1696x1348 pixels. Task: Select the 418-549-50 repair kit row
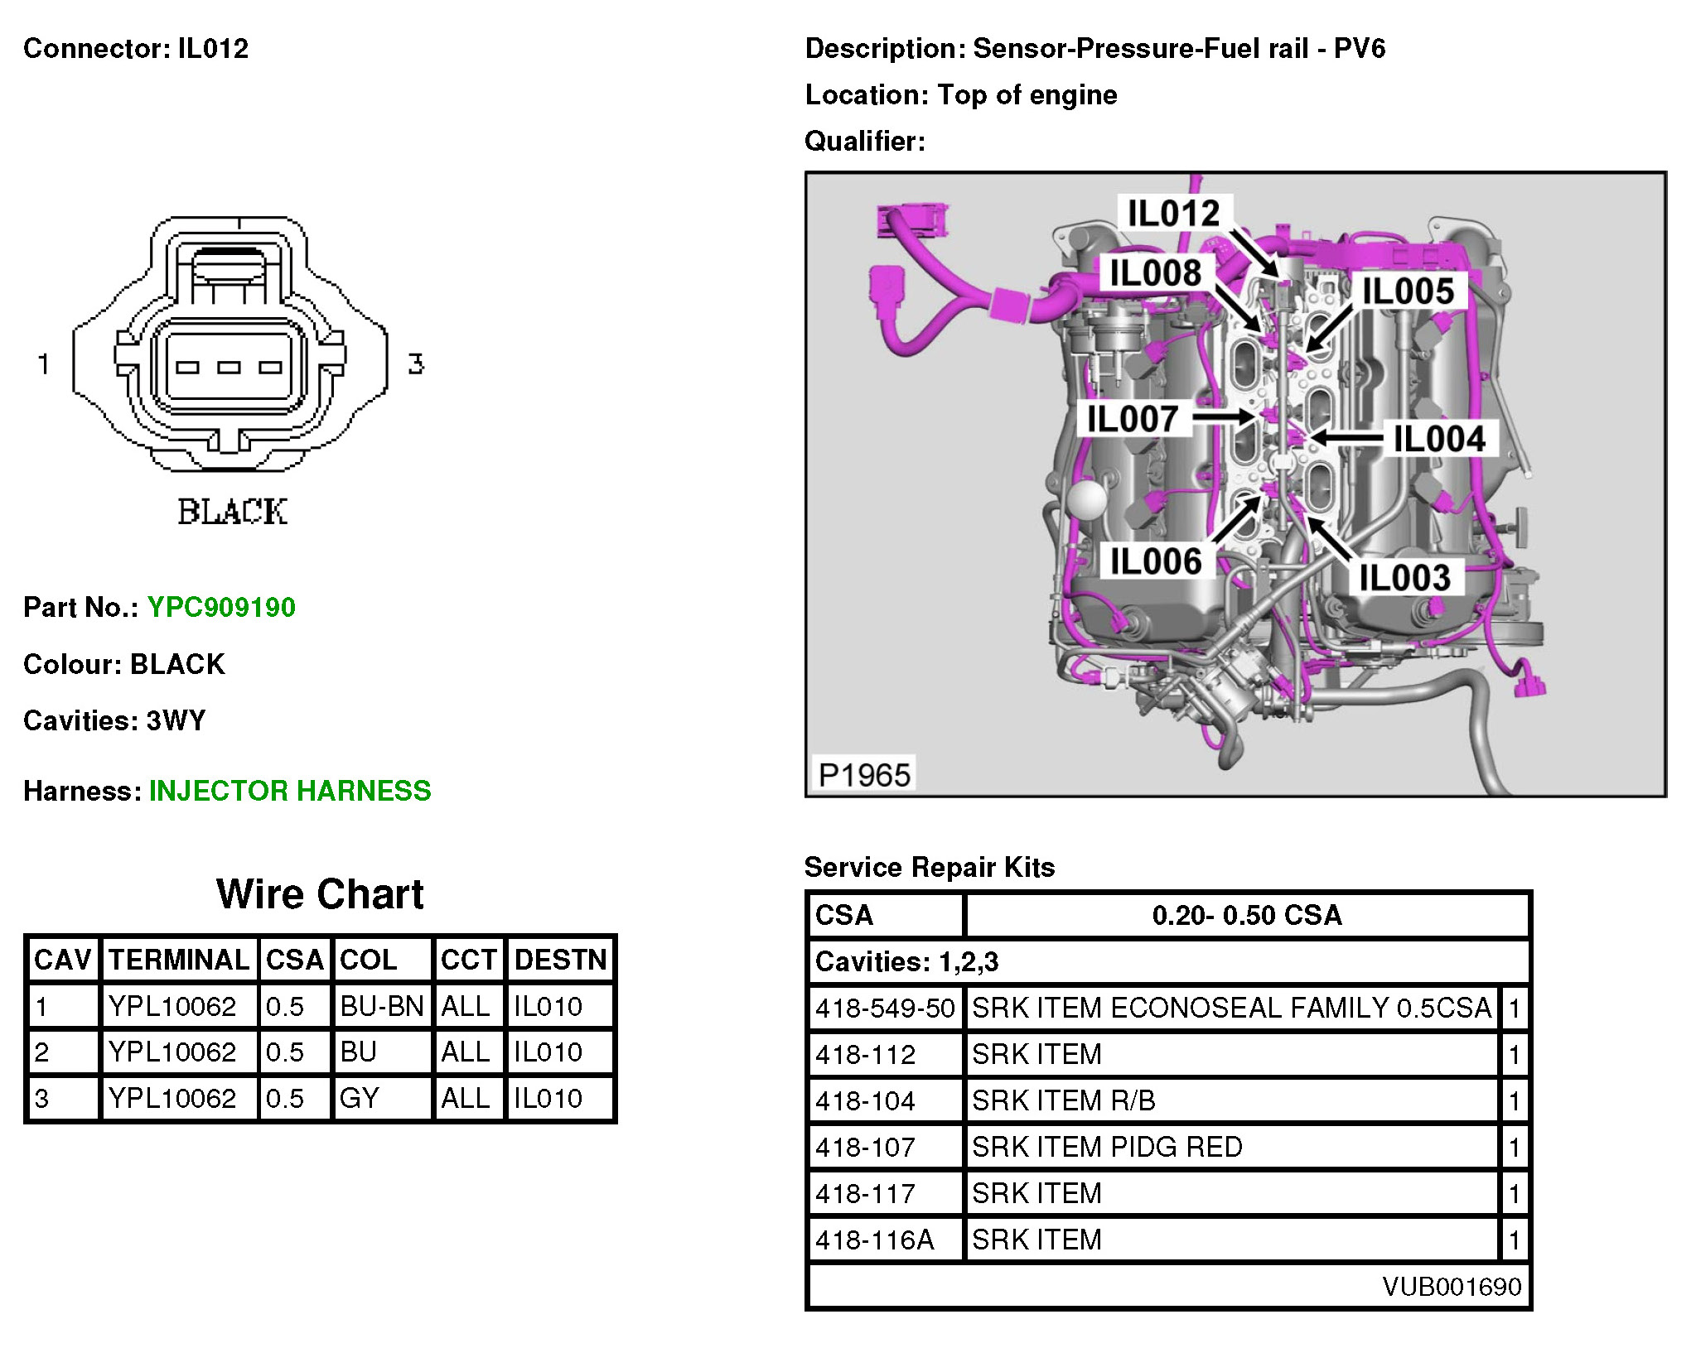tap(1167, 1008)
